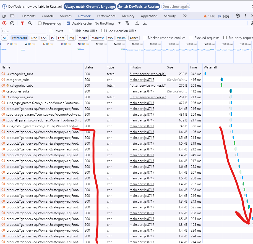The height and width of the screenshot is (244, 253).
Task: Open the DevTools three-dot menu
Action: coord(245,16)
